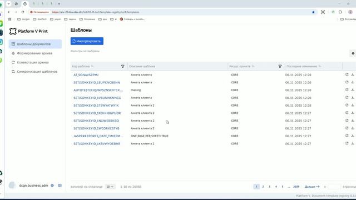This screenshot has height=200, width=356.
Task: Jump to last page 2609
Action: pyautogui.click(x=296, y=187)
